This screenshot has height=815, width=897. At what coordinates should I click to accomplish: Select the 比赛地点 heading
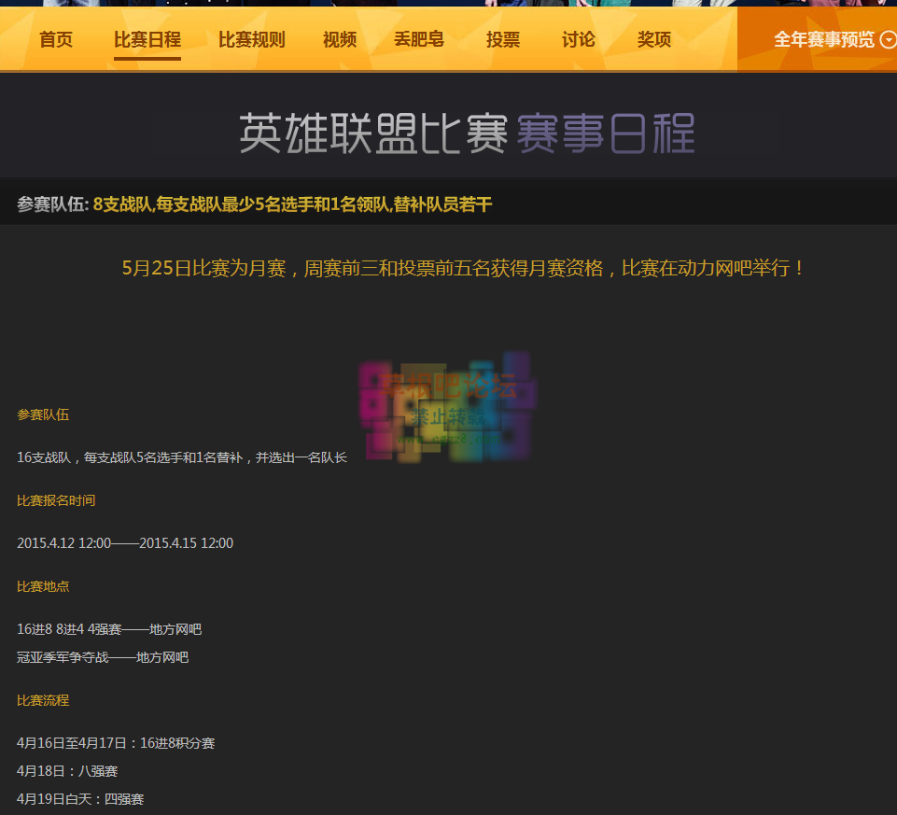click(43, 586)
